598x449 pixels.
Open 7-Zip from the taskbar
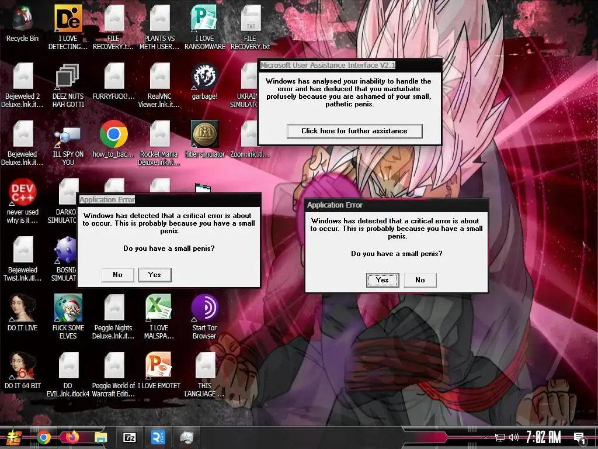point(129,437)
